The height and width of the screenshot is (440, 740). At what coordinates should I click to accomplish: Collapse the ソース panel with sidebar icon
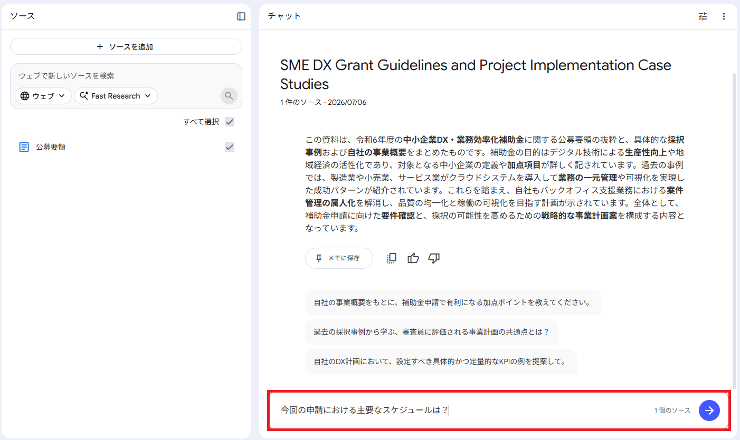(241, 16)
